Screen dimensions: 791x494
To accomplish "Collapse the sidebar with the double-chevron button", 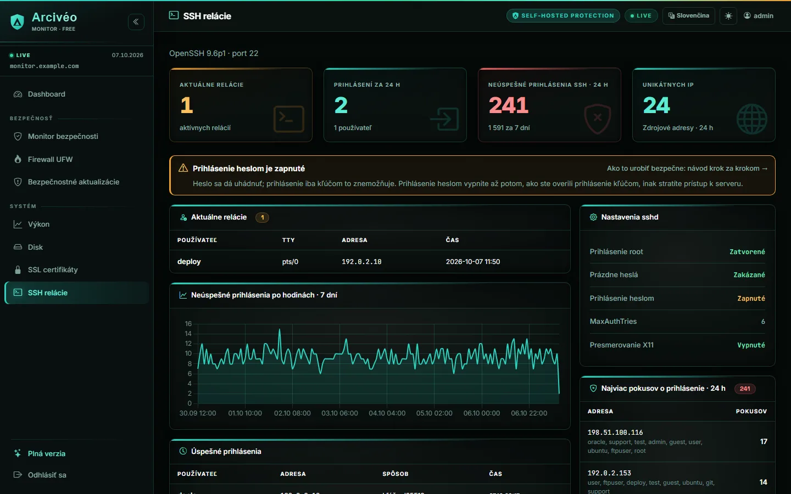I will coord(136,22).
